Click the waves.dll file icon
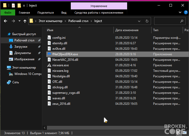This screenshot has height=136, width=189. click(49, 98)
